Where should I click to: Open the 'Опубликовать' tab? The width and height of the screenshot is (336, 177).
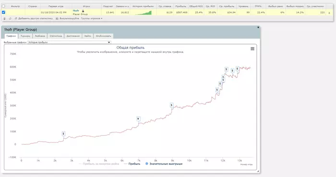(x=103, y=36)
